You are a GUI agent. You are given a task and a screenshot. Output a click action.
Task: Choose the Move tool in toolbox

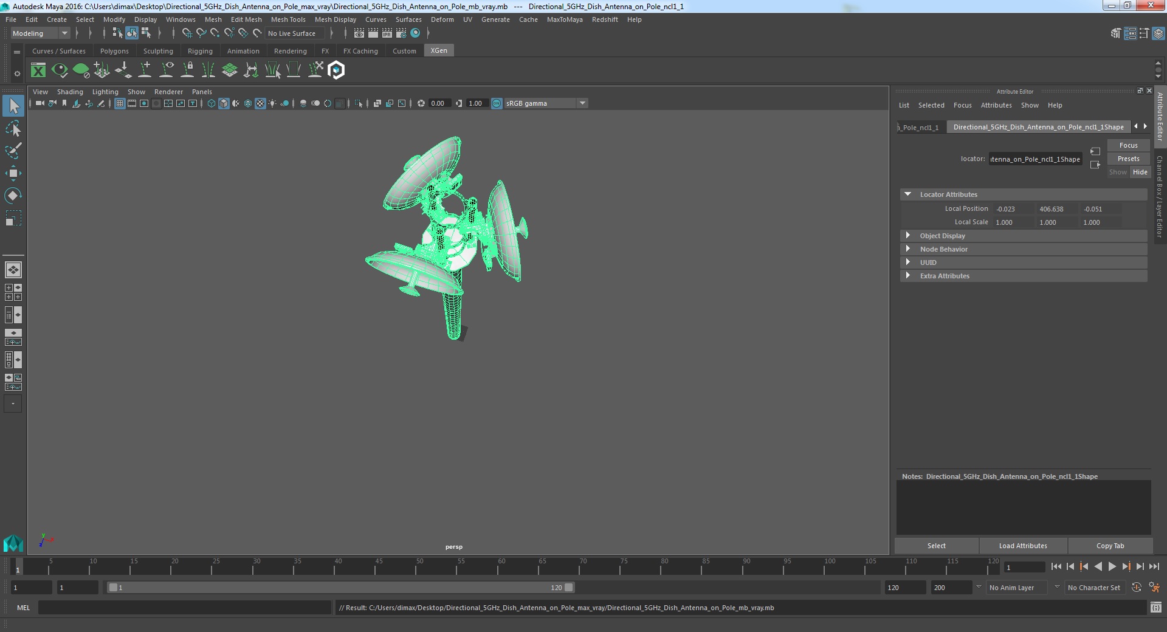(x=13, y=173)
